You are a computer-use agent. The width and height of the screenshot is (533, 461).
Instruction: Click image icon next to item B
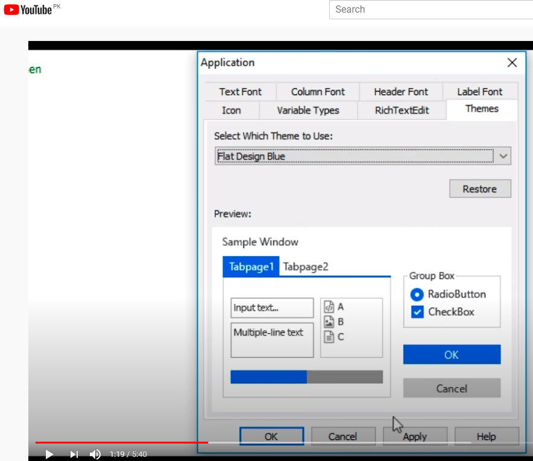(329, 322)
